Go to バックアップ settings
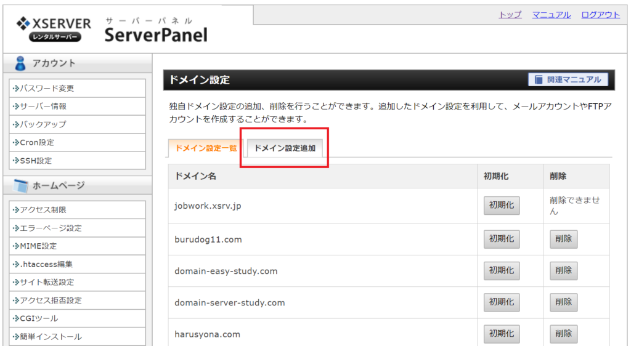This screenshot has height=346, width=631. point(77,124)
